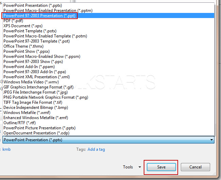Viewport: 221px width, 180px height.
Task: Choose PowerPoint XML Presentation (*.xml)
Action: pyautogui.click(x=108, y=77)
